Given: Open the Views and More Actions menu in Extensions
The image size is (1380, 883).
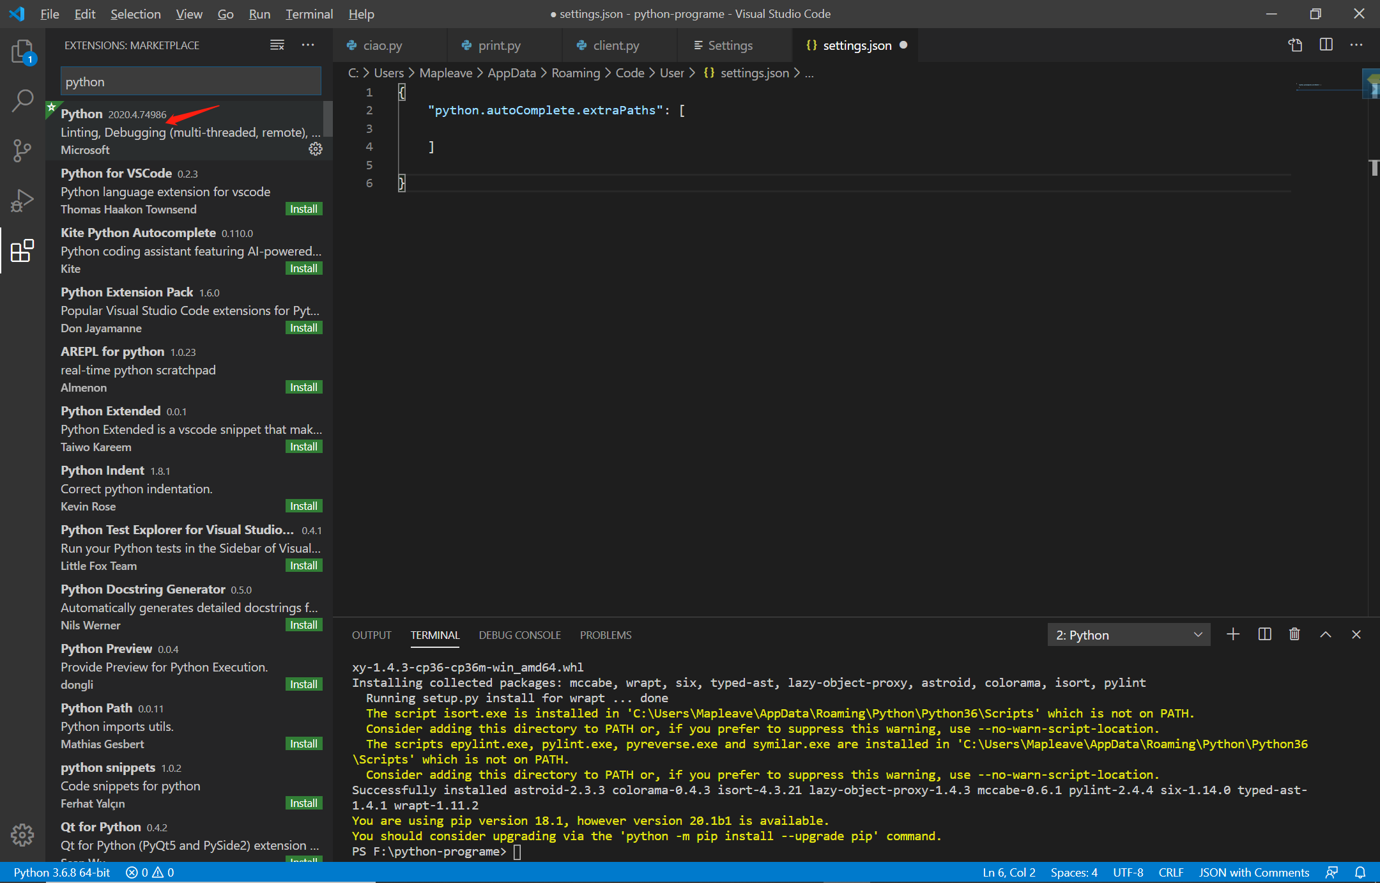Looking at the screenshot, I should point(308,45).
